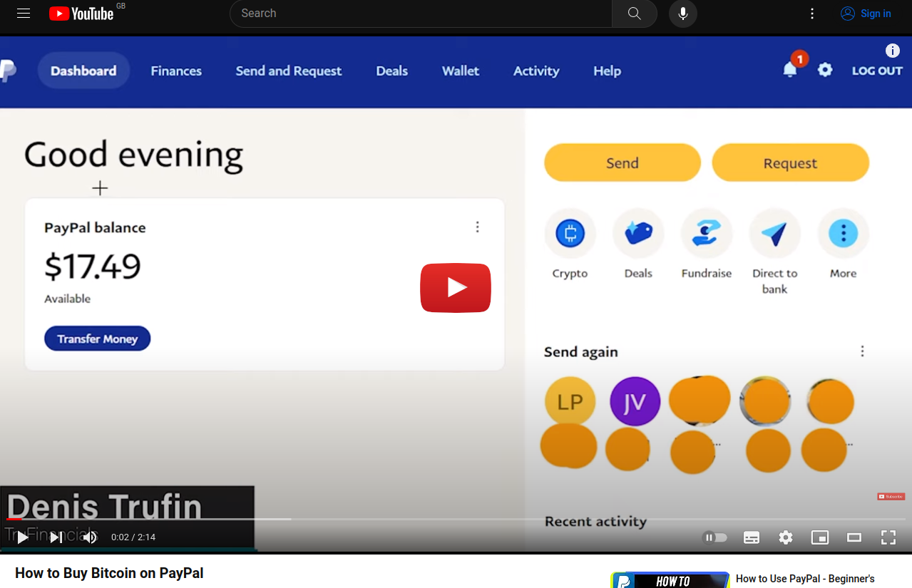Image resolution: width=912 pixels, height=588 pixels.
Task: Open YouTube three-dot settings menu
Action: point(811,14)
